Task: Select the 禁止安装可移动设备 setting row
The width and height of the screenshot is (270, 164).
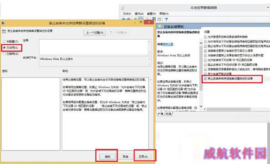Action: (218, 74)
